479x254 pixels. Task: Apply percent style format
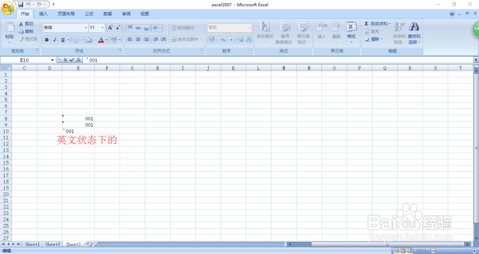(223, 40)
